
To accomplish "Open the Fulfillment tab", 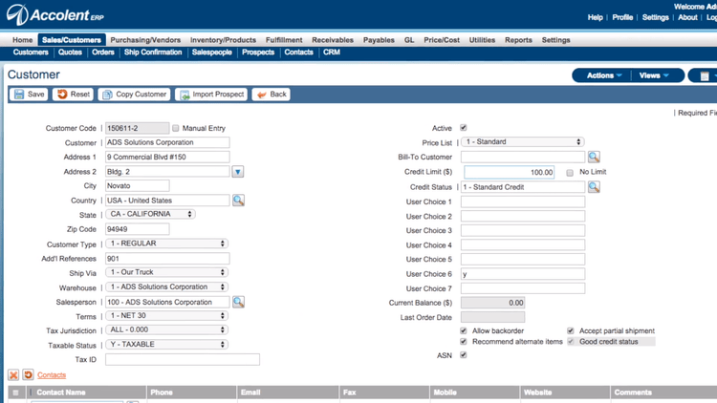I will point(284,40).
